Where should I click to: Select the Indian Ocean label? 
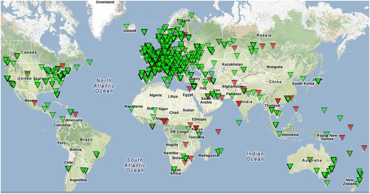click(x=255, y=156)
